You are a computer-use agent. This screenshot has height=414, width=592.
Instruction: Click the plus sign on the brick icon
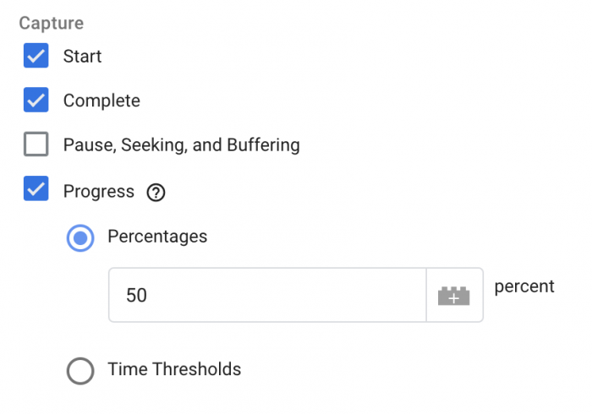click(454, 298)
